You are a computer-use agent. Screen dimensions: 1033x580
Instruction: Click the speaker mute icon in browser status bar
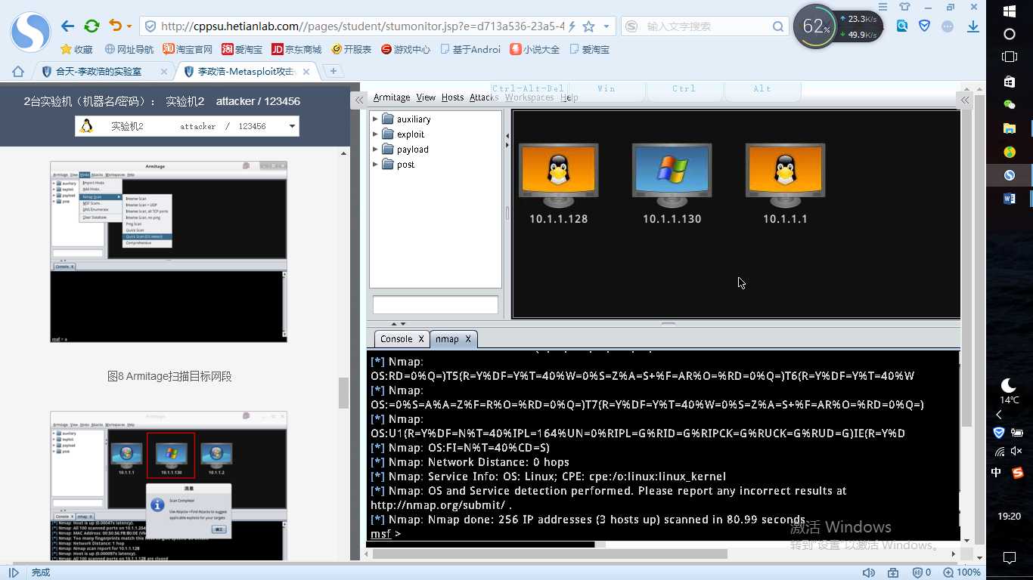(x=869, y=572)
